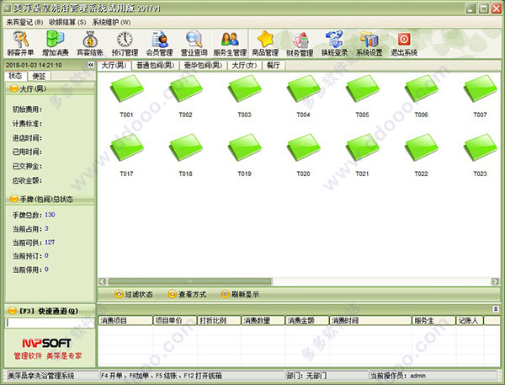Click the horizontal scrollbar thumb

pyautogui.click(x=189, y=281)
